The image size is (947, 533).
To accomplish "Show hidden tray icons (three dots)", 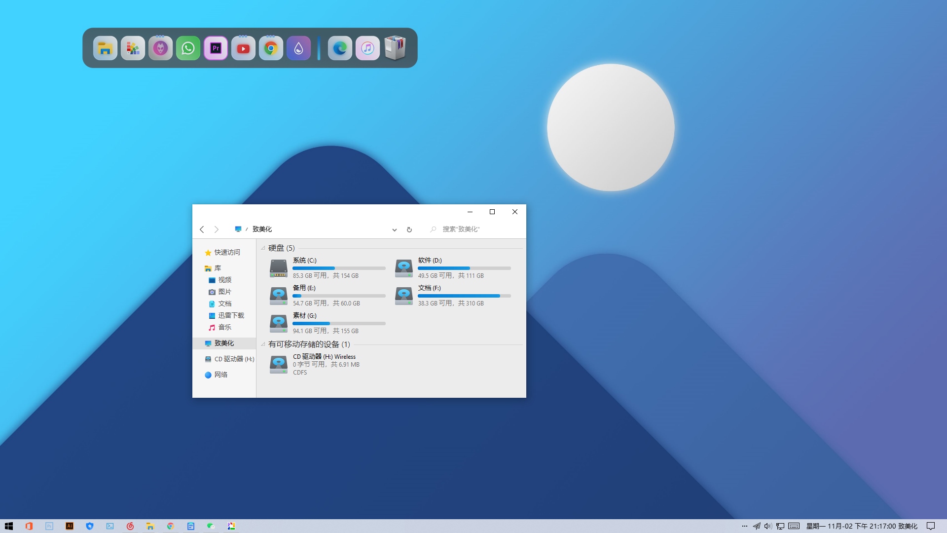I will pos(745,526).
